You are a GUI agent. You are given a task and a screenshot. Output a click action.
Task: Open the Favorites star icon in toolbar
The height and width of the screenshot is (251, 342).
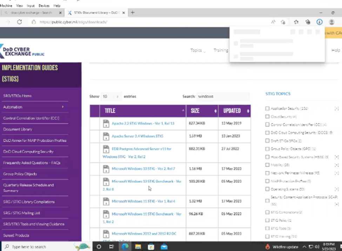click(296, 22)
